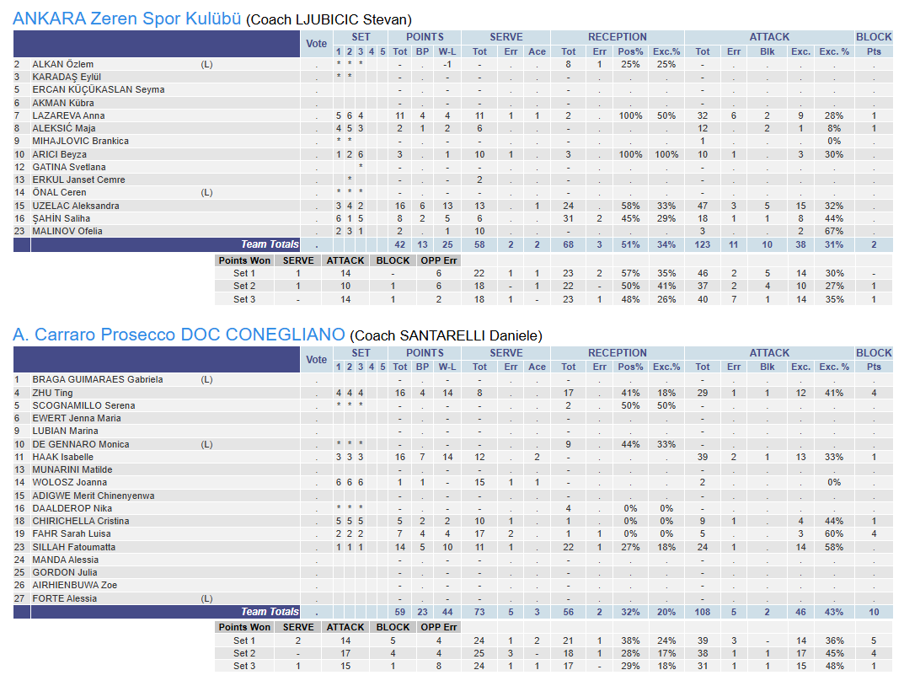Viewport: 904px width, 686px height.
Task: Click the Team Totals label in the Ankara table
Action: [x=270, y=244]
